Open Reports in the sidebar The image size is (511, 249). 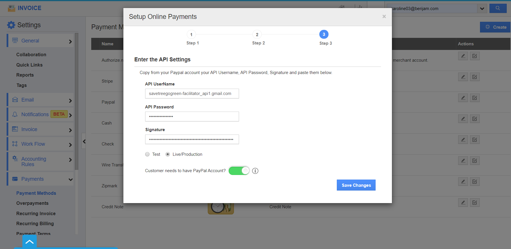click(x=25, y=75)
